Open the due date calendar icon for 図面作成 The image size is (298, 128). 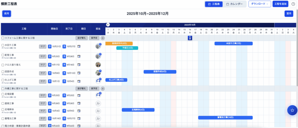(79, 73)
